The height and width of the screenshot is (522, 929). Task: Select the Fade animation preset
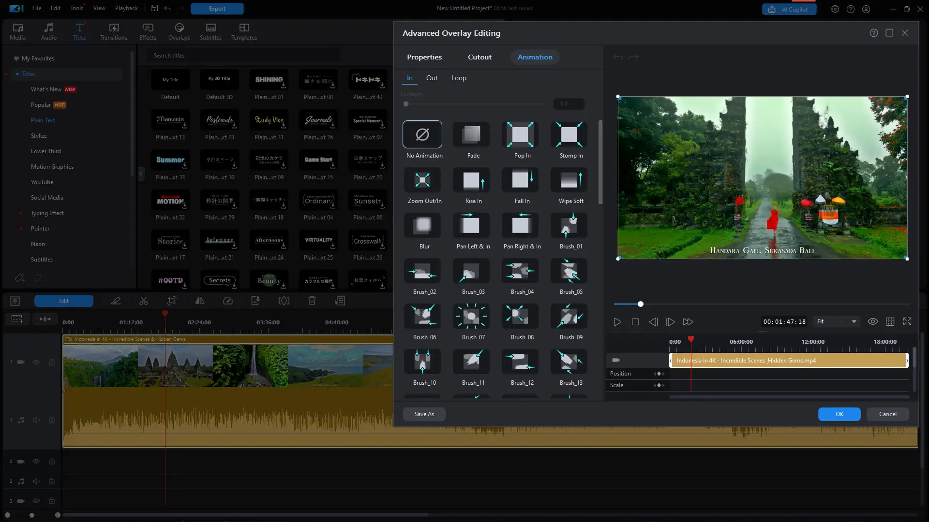[x=471, y=135]
